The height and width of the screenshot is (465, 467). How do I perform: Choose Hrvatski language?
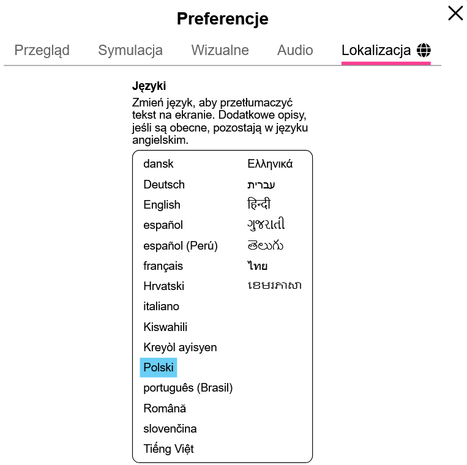(163, 286)
